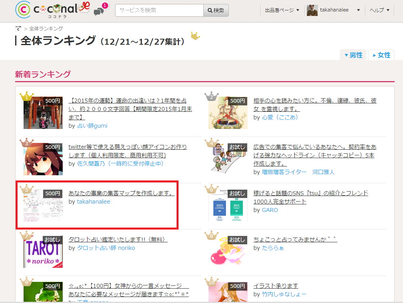403x303 pixels.
Task: Click the angel heart thumbnail of rank 8
Action: point(228,252)
